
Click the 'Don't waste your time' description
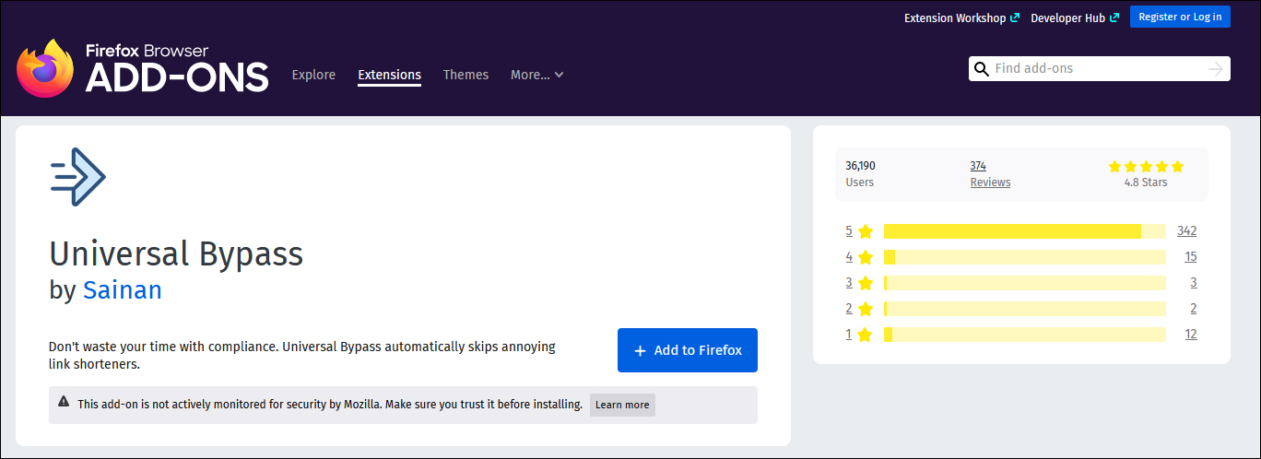pos(302,356)
